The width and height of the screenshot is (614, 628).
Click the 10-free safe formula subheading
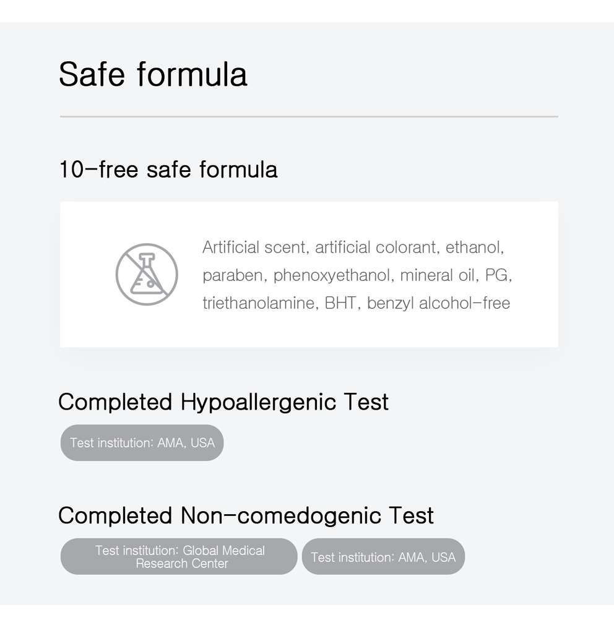168,170
